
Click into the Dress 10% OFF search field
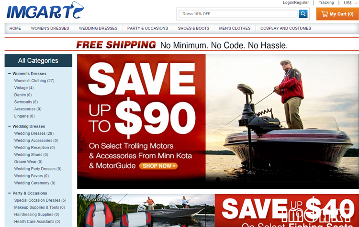pos(238,14)
